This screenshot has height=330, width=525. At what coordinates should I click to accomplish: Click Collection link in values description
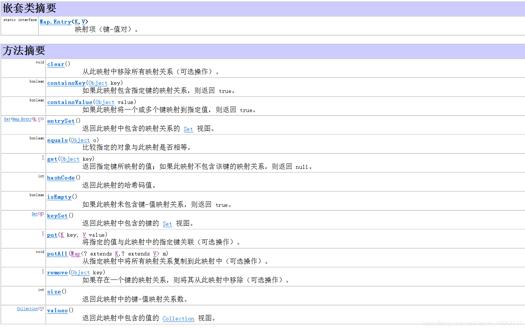pyautogui.click(x=178, y=319)
